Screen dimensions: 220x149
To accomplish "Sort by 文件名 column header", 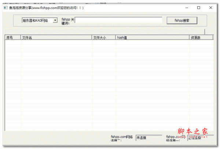I will coord(56,37).
